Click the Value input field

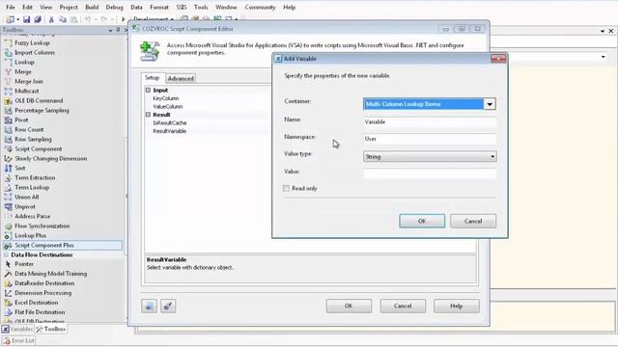pyautogui.click(x=430, y=173)
